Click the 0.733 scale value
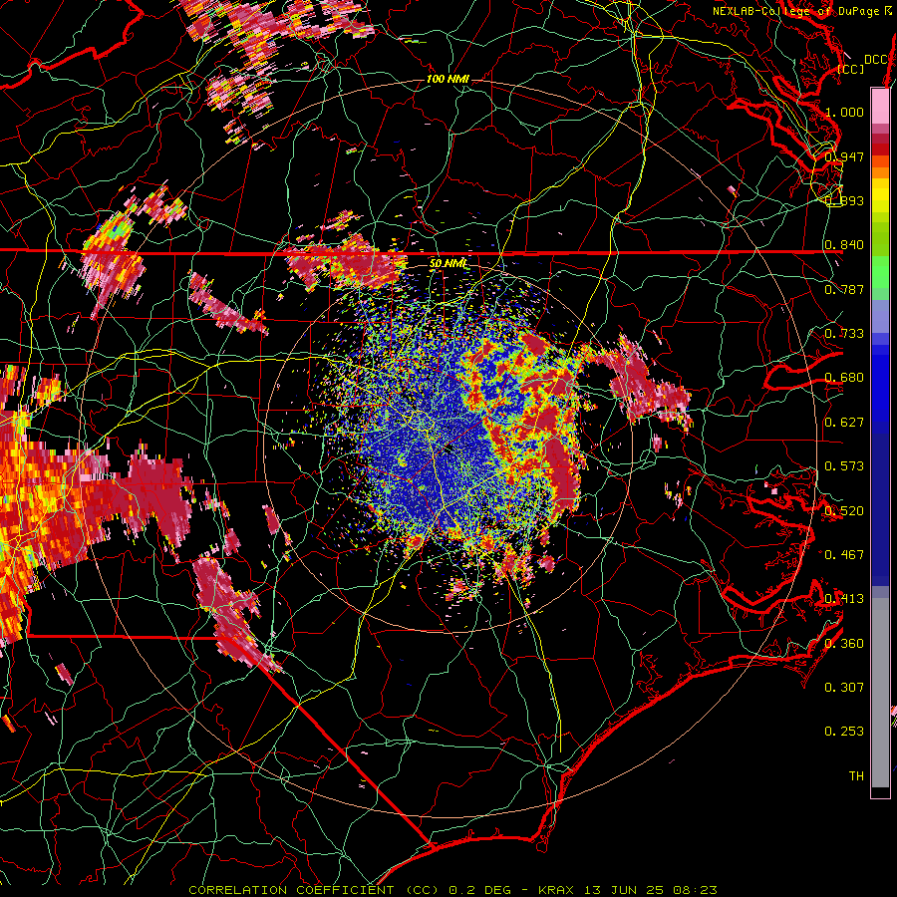897x897 pixels. (844, 334)
